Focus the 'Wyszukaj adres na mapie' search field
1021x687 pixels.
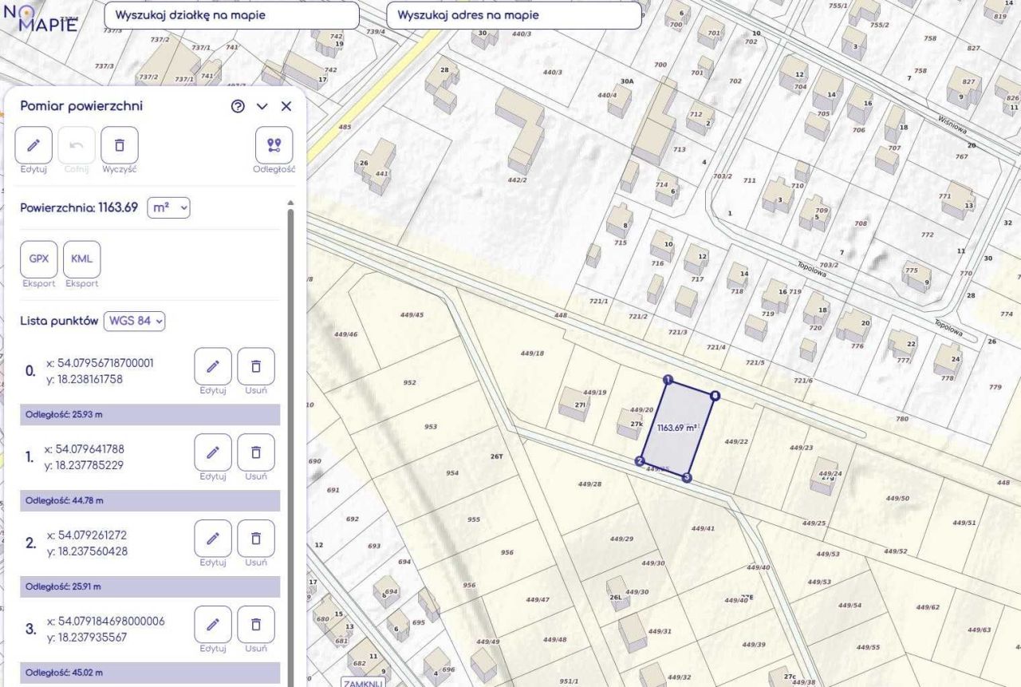pyautogui.click(x=514, y=15)
